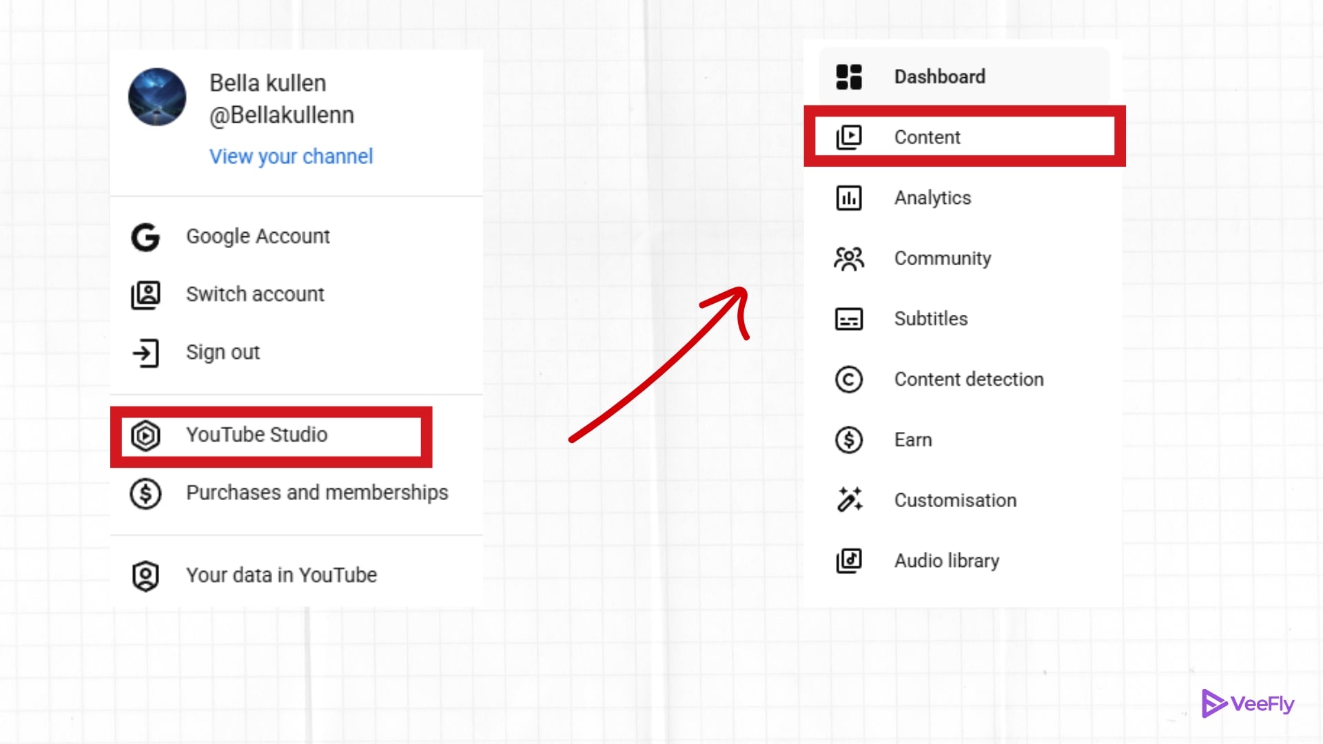Click Bella kullen's profile picture
Screen dimensions: 1323x744
(x=158, y=98)
